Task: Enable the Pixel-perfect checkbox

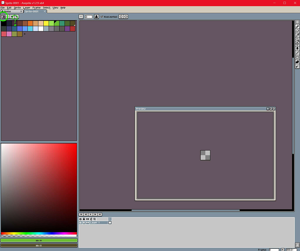Action: point(102,17)
